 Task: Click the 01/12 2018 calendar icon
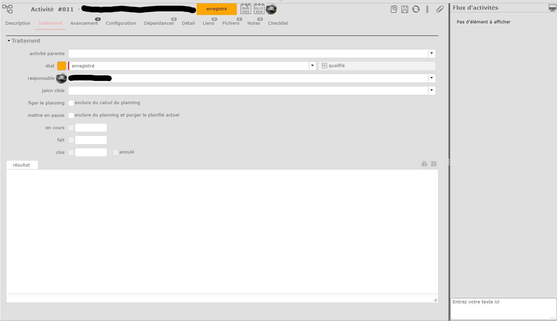point(259,9)
